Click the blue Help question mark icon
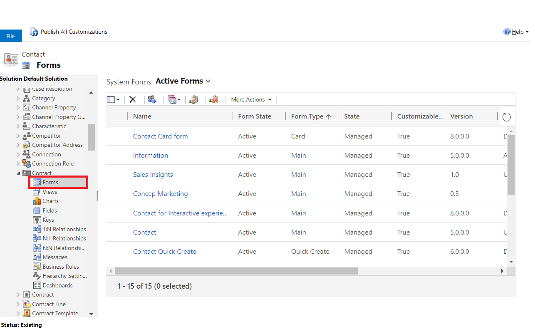The width and height of the screenshot is (535, 329). 507,32
